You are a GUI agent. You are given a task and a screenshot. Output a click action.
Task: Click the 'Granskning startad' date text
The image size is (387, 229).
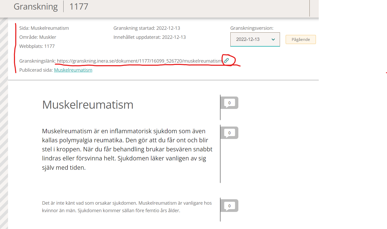[147, 28]
